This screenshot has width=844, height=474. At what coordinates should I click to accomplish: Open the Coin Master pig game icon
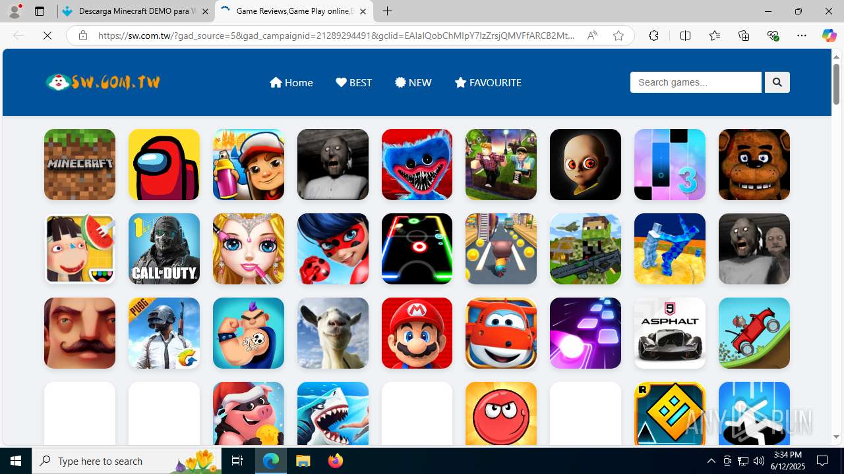click(x=249, y=413)
